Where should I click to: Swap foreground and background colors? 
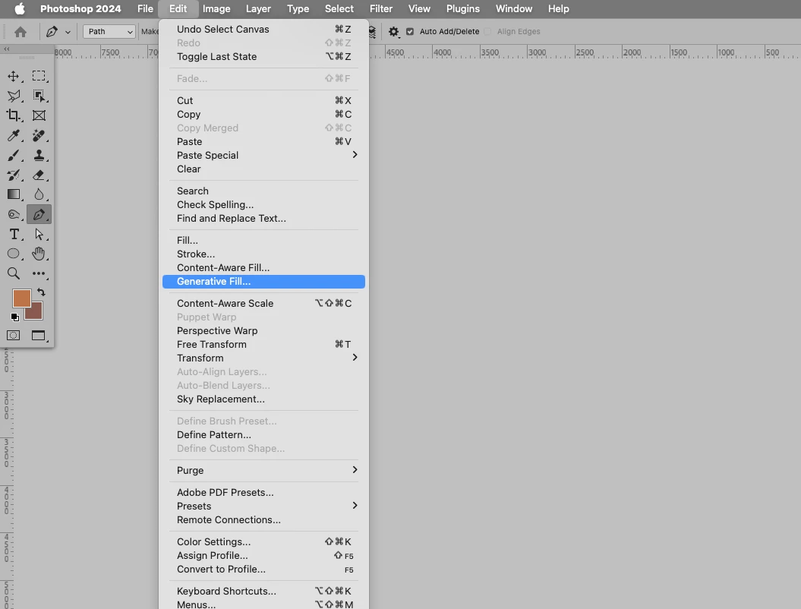click(x=41, y=293)
